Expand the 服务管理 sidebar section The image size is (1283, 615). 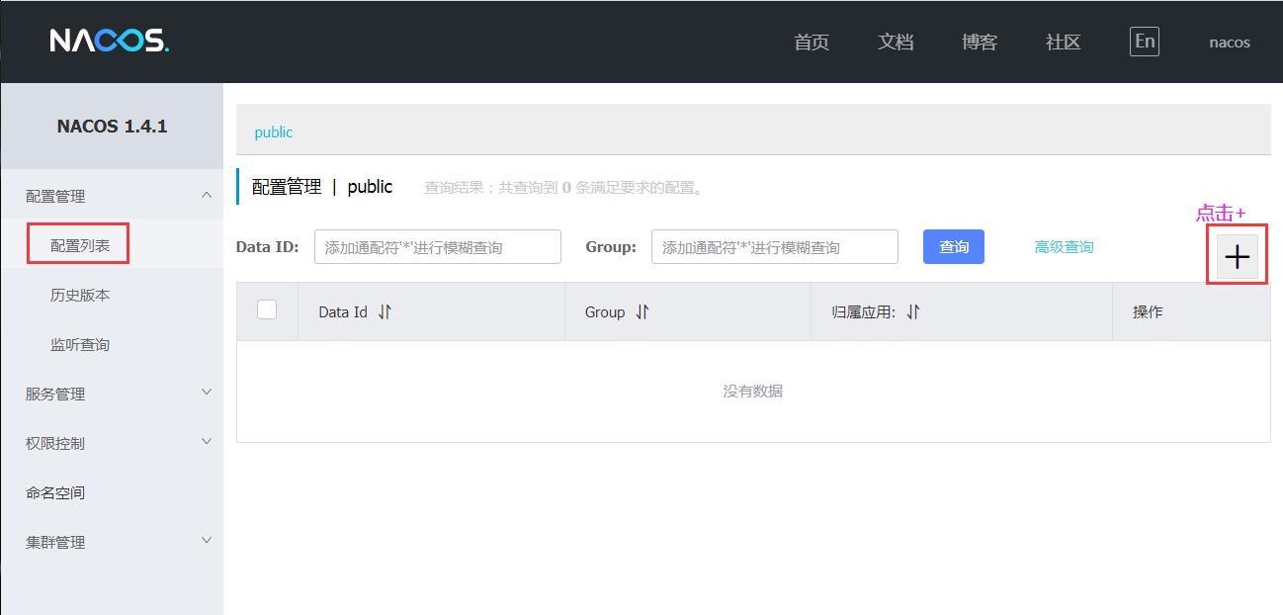112,393
